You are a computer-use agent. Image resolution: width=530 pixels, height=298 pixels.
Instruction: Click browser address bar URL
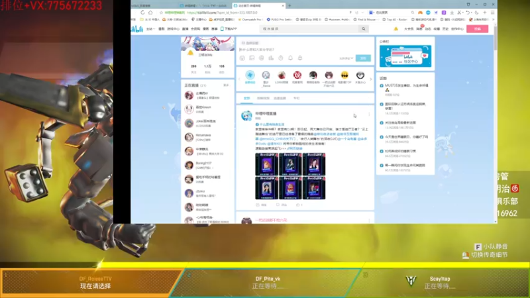(222, 13)
